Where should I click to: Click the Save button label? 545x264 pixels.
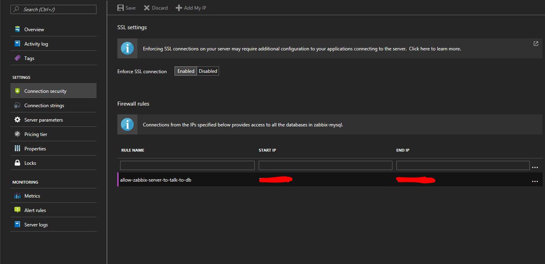(x=131, y=8)
